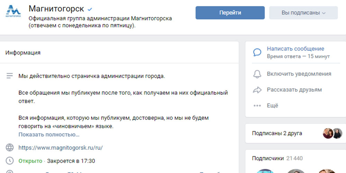Viewport: 346px width, 173px height.
Task: Click the Закроется в 17:30 text
Action: tap(71, 161)
